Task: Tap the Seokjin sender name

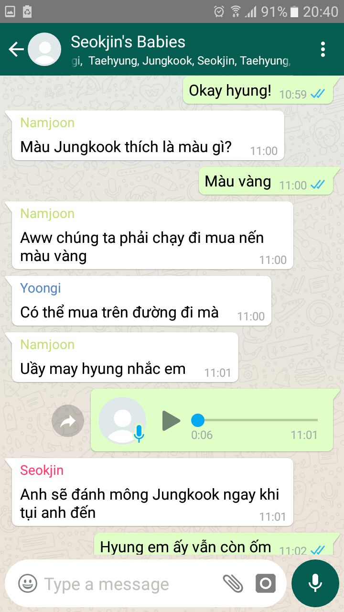Action: point(42,470)
